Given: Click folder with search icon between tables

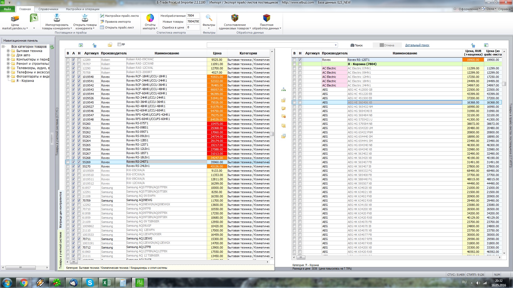Looking at the screenshot, I should 283,126.
